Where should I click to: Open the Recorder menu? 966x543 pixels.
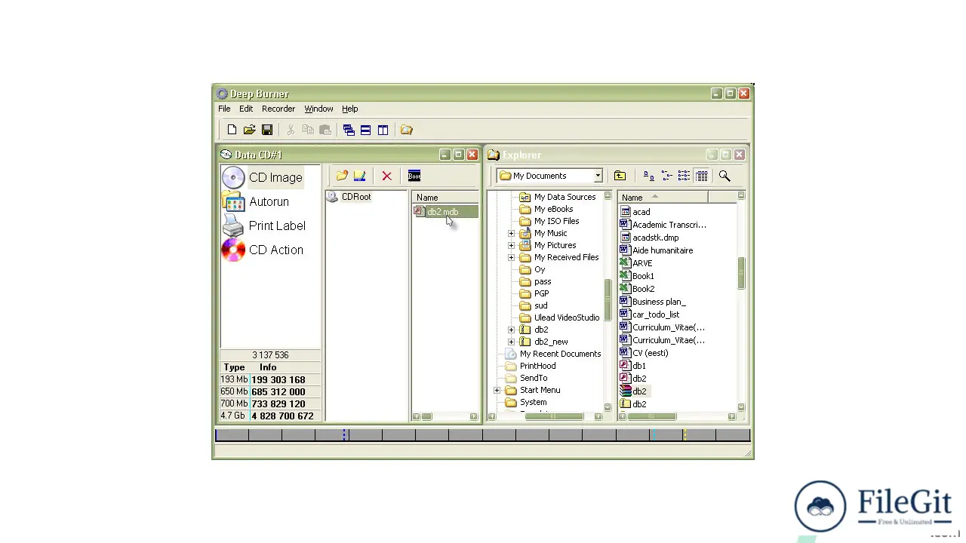278,109
